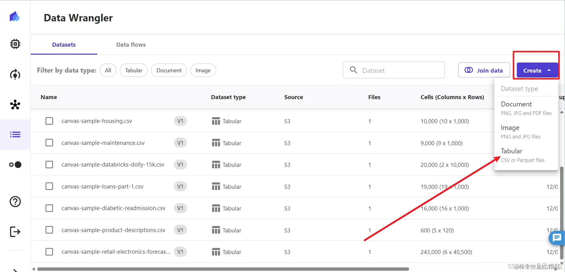
Task: Open canvas-sample-product-descriptions.csv dataset name
Action: pyautogui.click(x=113, y=230)
